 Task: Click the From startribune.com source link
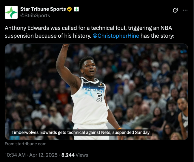[26, 144]
